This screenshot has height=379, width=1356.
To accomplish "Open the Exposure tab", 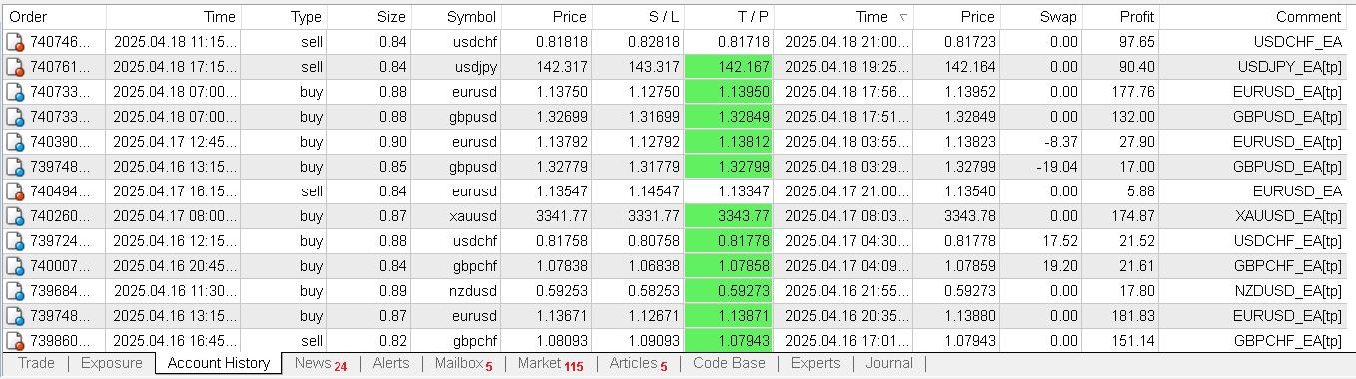I will [111, 363].
